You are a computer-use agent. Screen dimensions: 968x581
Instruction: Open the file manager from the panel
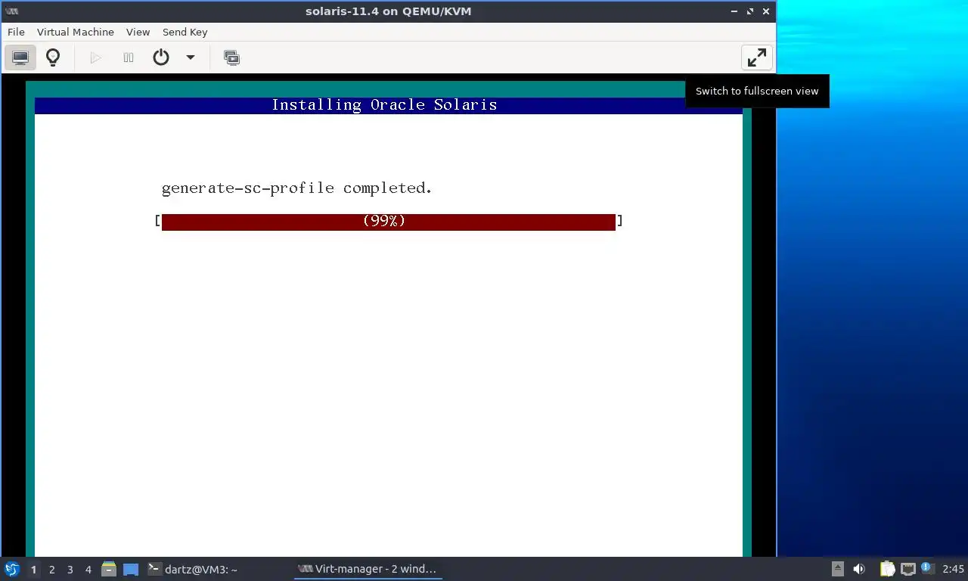109,569
